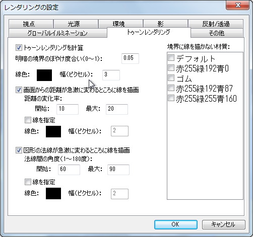This screenshot has height=237, width=253.
Task: Go to the 影 tab
Action: point(165,24)
